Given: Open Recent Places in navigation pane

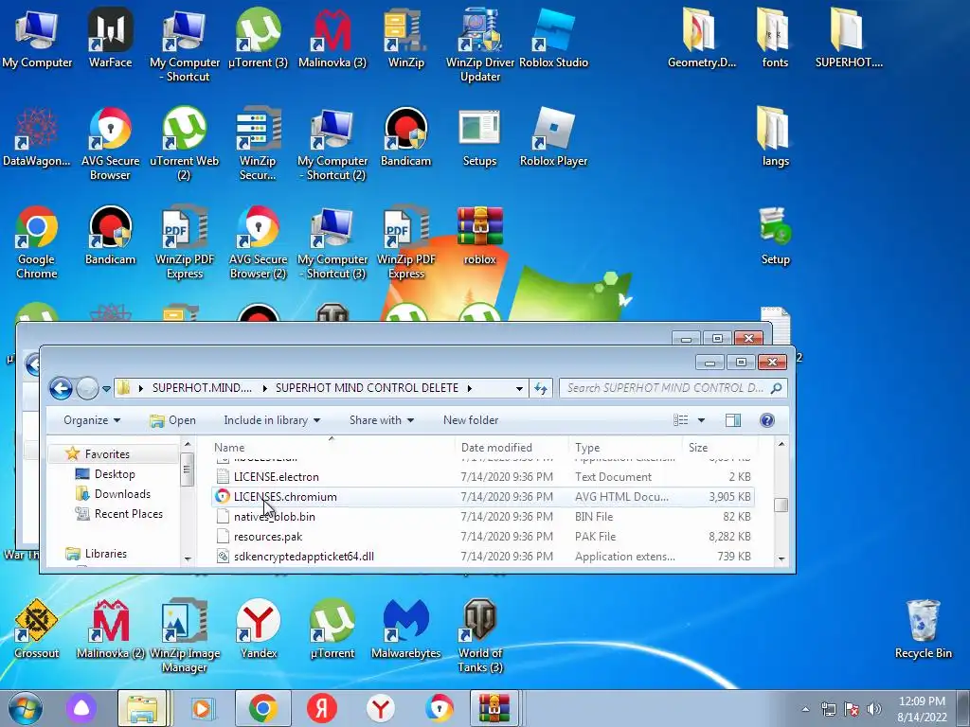Looking at the screenshot, I should 128,514.
